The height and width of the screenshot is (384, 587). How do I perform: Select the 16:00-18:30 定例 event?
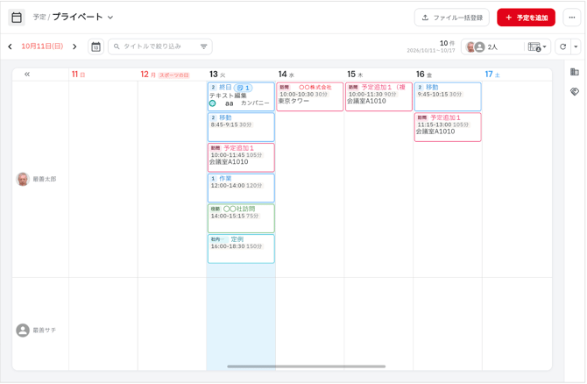click(241, 249)
